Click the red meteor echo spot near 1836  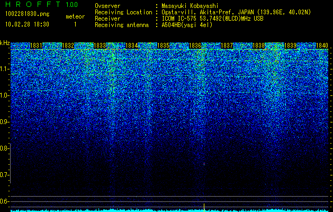[204, 164]
